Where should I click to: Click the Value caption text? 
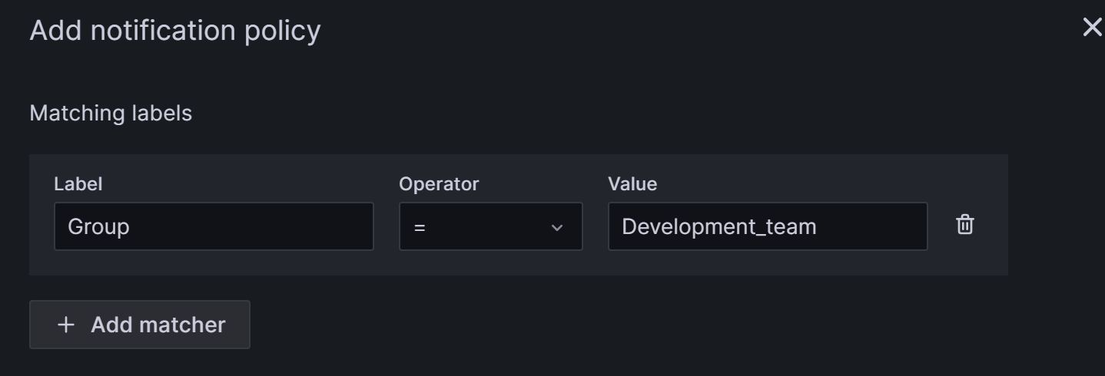tap(632, 184)
